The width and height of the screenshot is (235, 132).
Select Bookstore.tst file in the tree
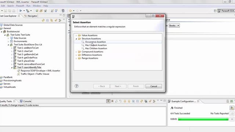point(13,32)
